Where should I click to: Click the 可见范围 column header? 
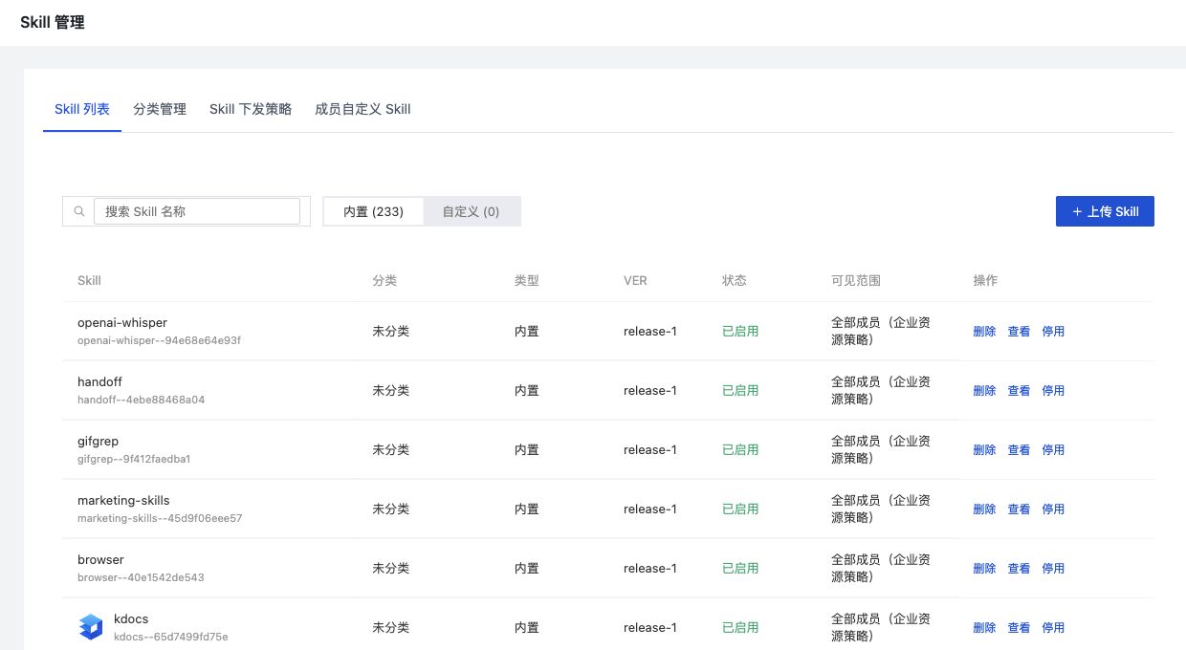(856, 281)
